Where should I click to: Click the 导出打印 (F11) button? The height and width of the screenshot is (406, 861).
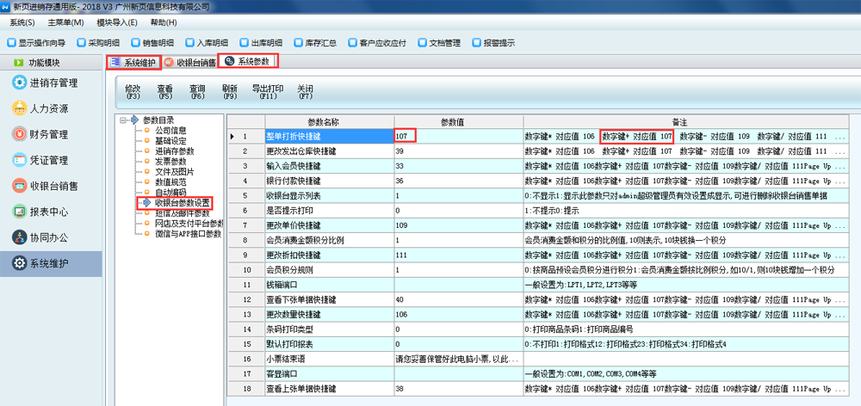coord(267,91)
